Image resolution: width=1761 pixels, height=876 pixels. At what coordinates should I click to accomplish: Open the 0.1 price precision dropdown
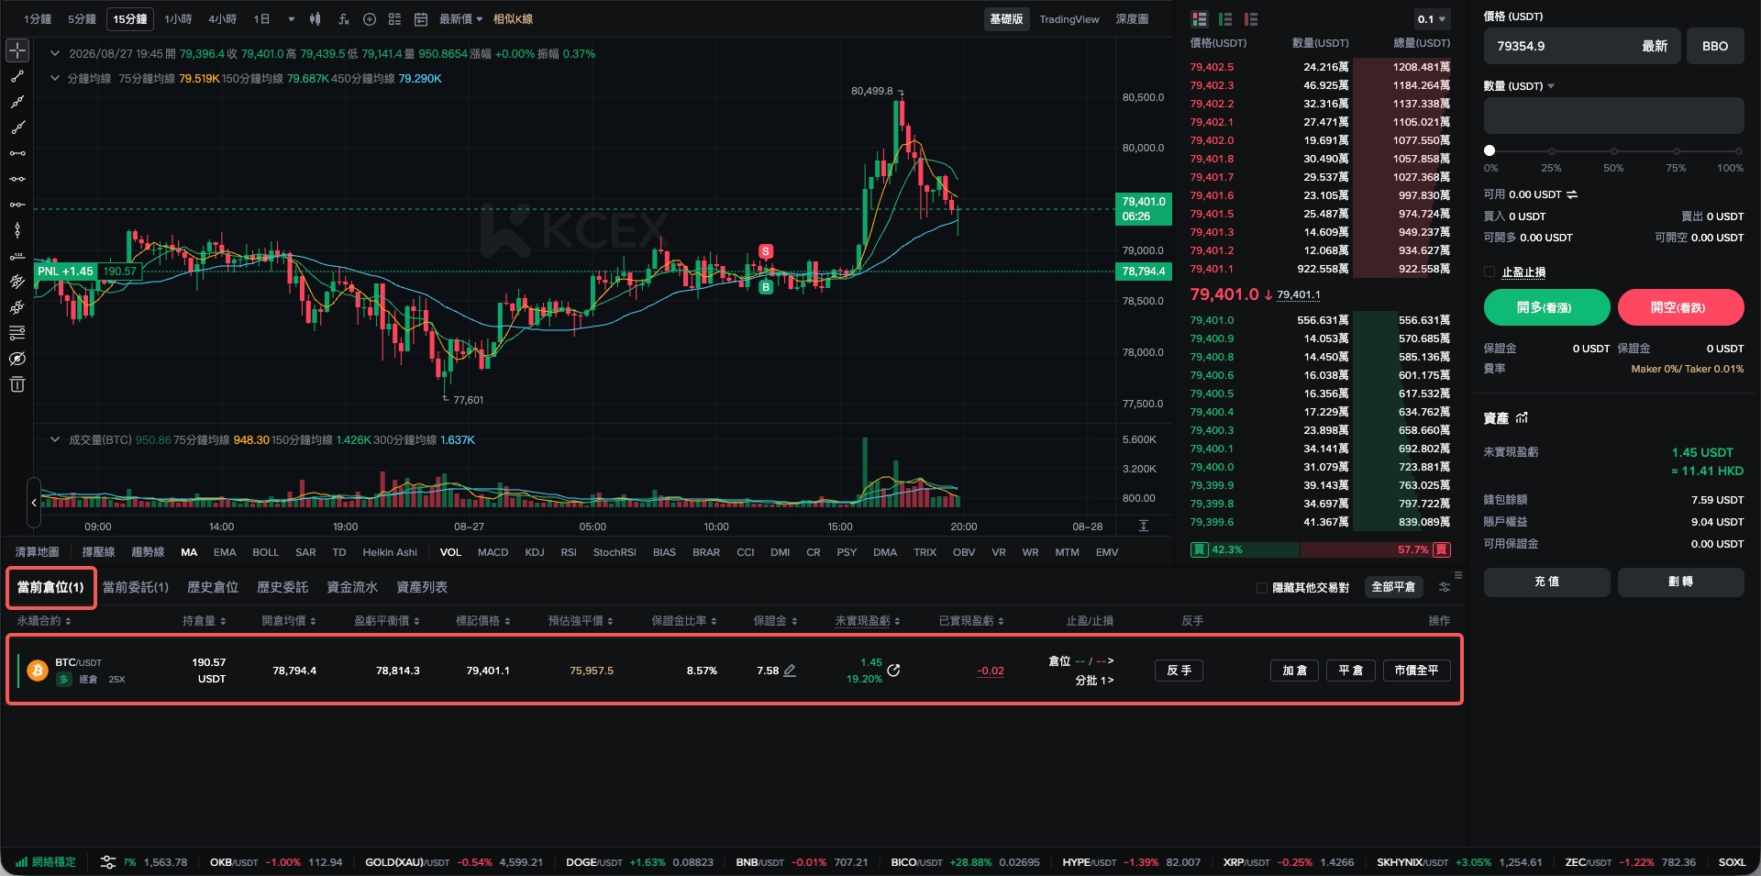pos(1431,19)
